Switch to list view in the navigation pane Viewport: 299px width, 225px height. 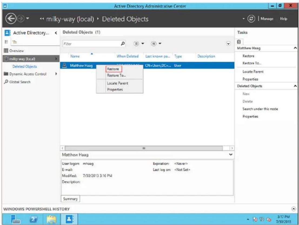click(x=6, y=42)
